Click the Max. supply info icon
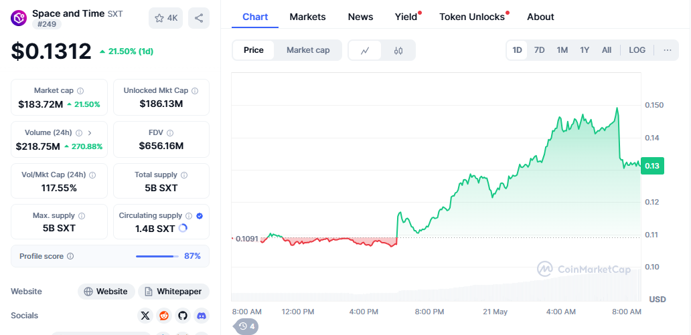Screen dimensions: 691x335 82,216
